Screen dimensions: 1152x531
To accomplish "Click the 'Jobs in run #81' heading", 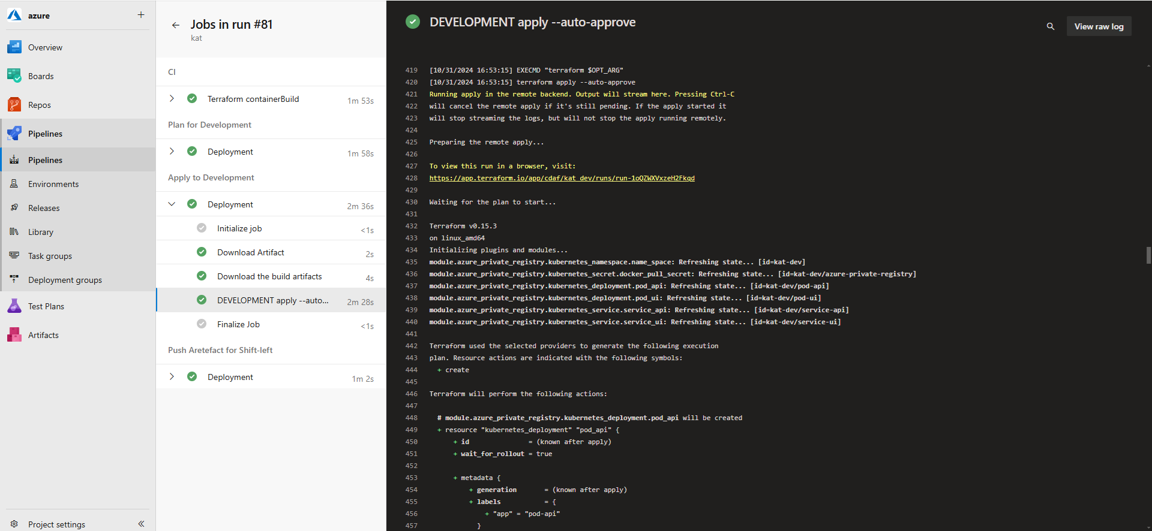I will (x=232, y=25).
